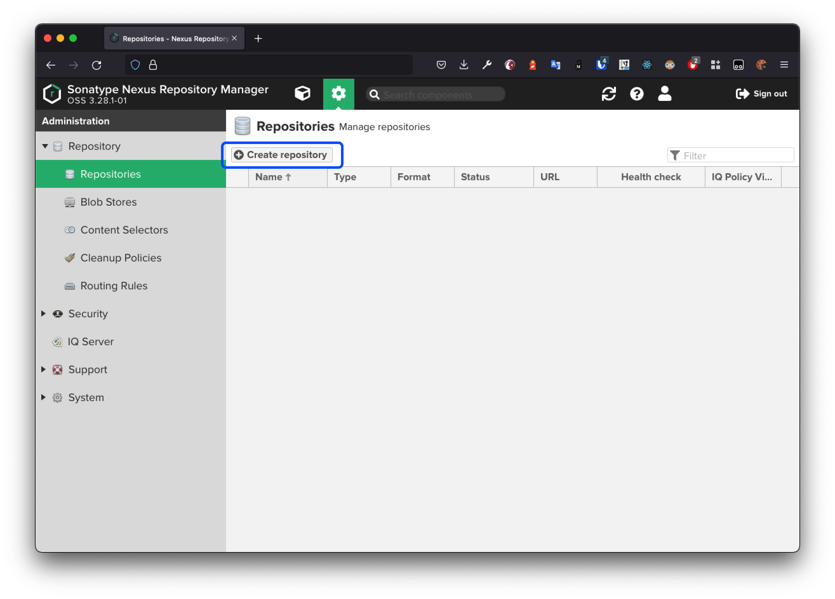The width and height of the screenshot is (835, 599).
Task: Click the Search components field
Action: pos(436,95)
